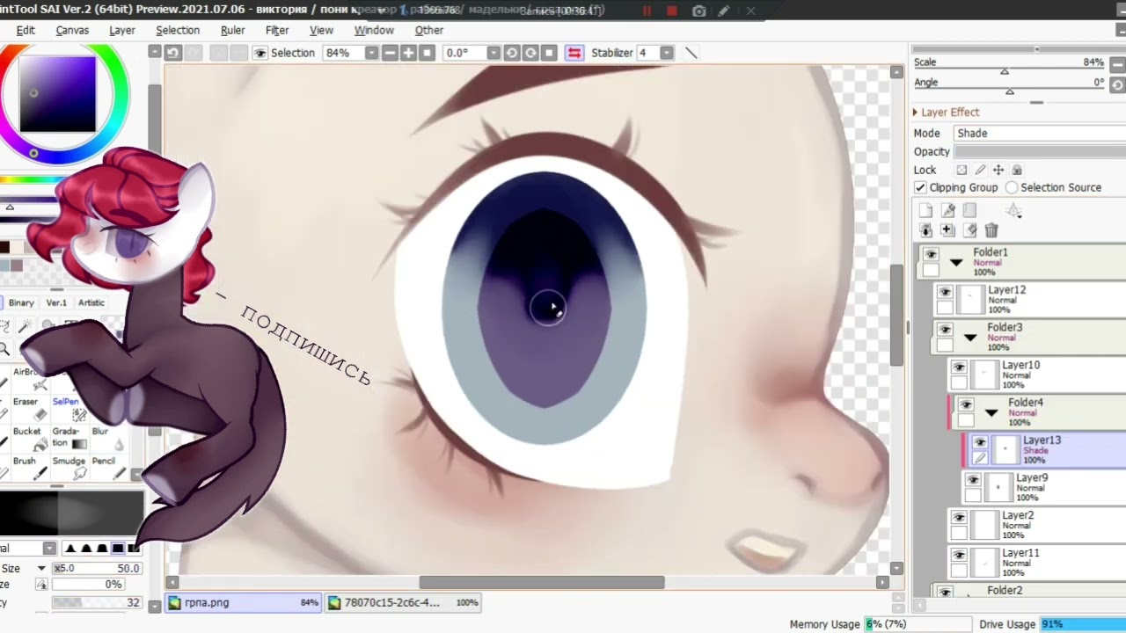1126x633 pixels.
Task: Hide Layer13 using its eye icon
Action: point(980,443)
